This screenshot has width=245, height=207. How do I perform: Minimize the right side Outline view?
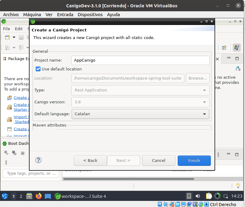point(229,58)
